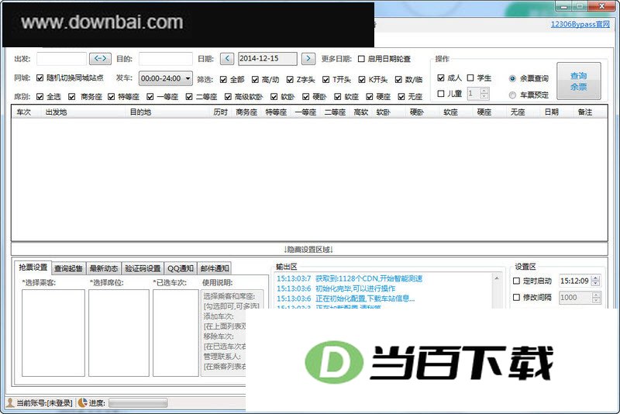Sort by the 目的地 column header

point(141,112)
